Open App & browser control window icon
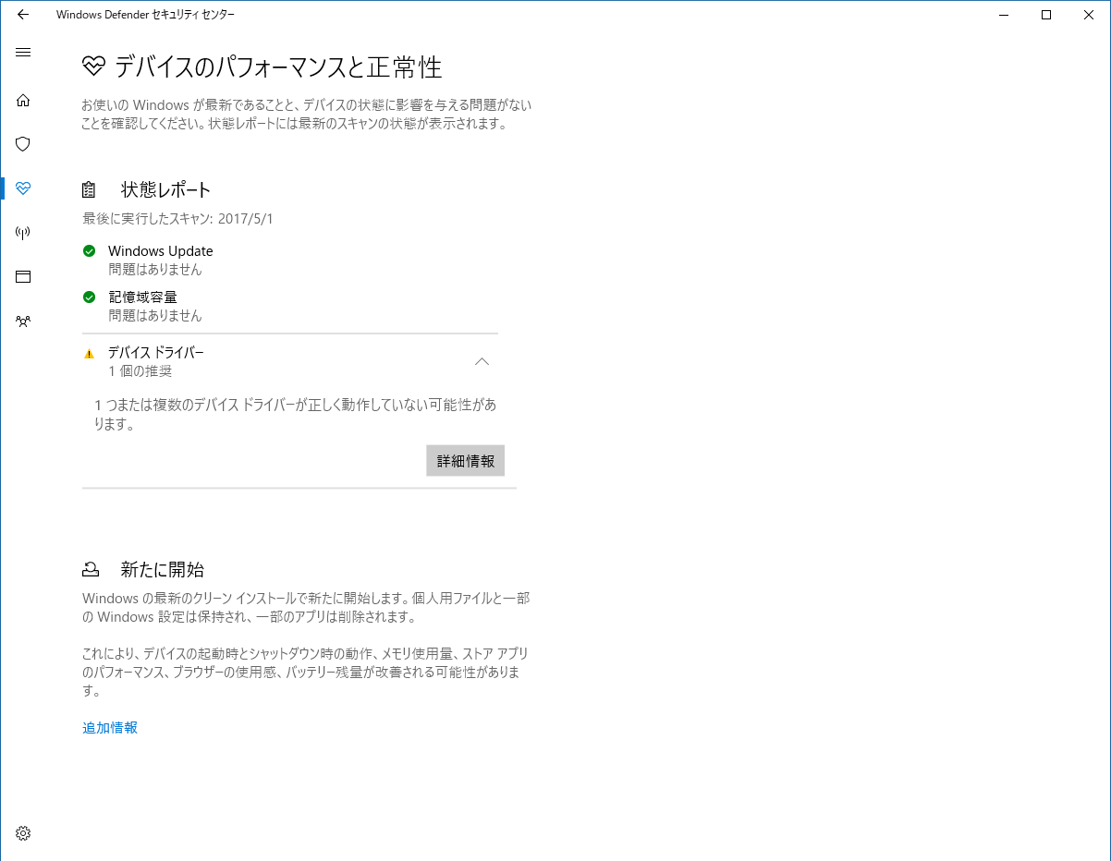 tap(23, 277)
